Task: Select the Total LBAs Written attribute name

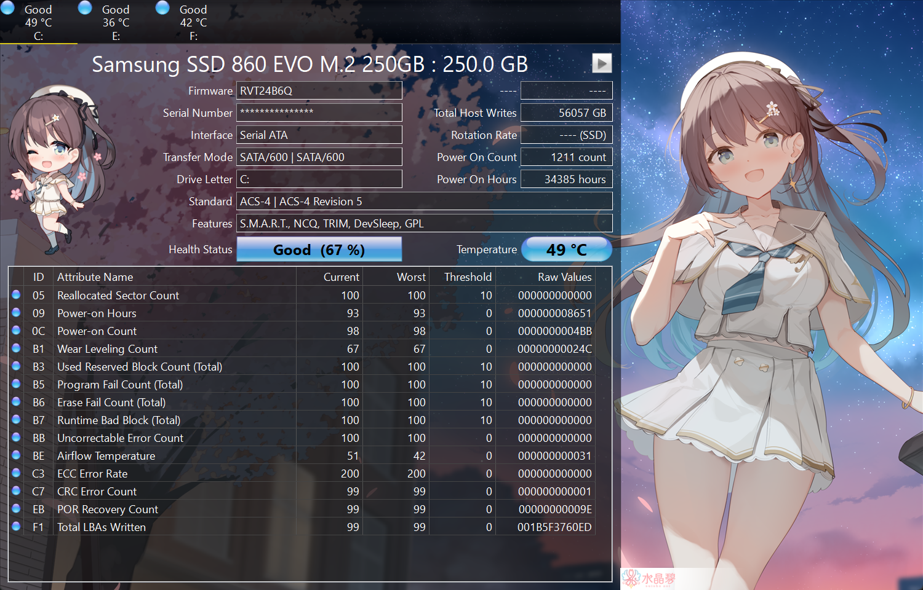Action: tap(102, 527)
